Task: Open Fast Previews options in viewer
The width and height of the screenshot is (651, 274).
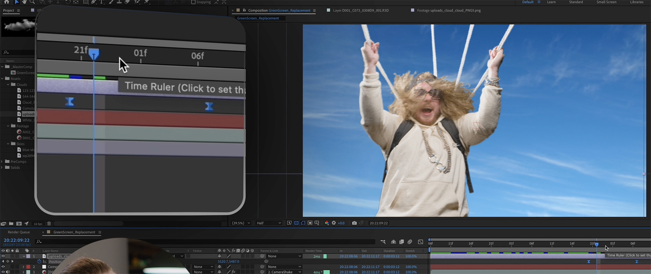Action: (x=289, y=223)
